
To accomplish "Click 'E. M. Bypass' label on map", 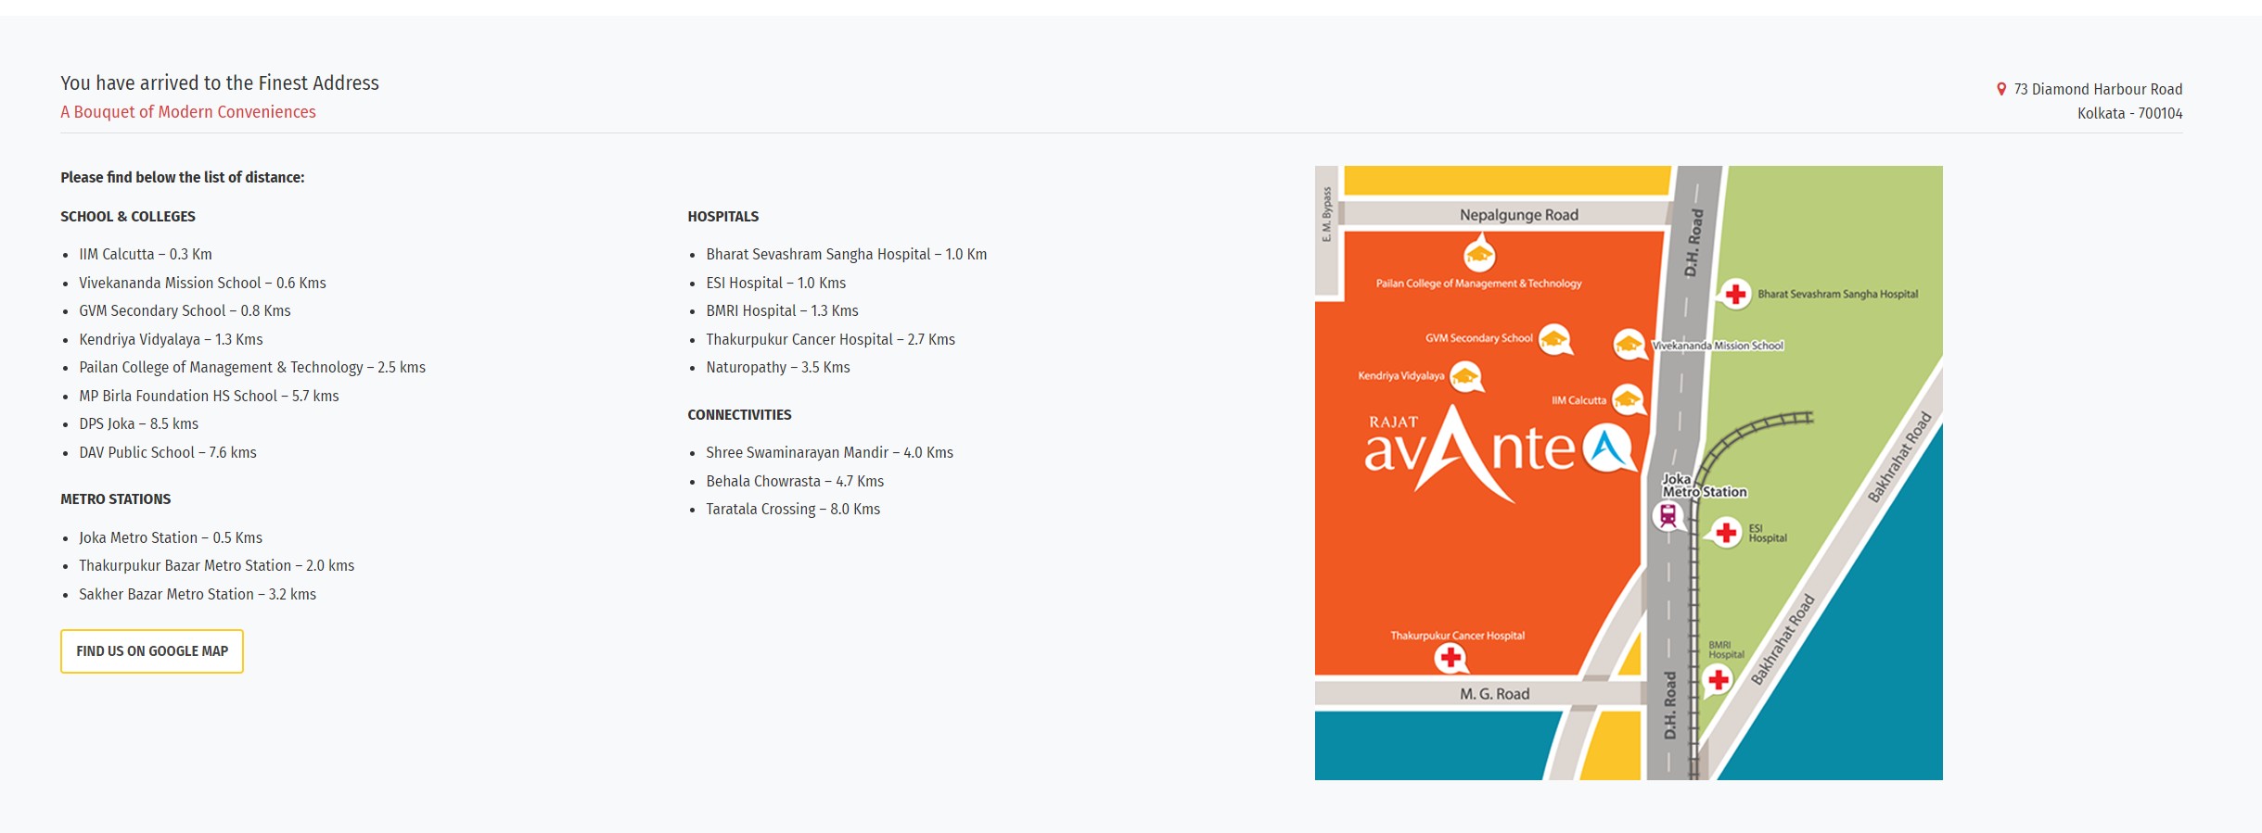I will (x=1327, y=214).
